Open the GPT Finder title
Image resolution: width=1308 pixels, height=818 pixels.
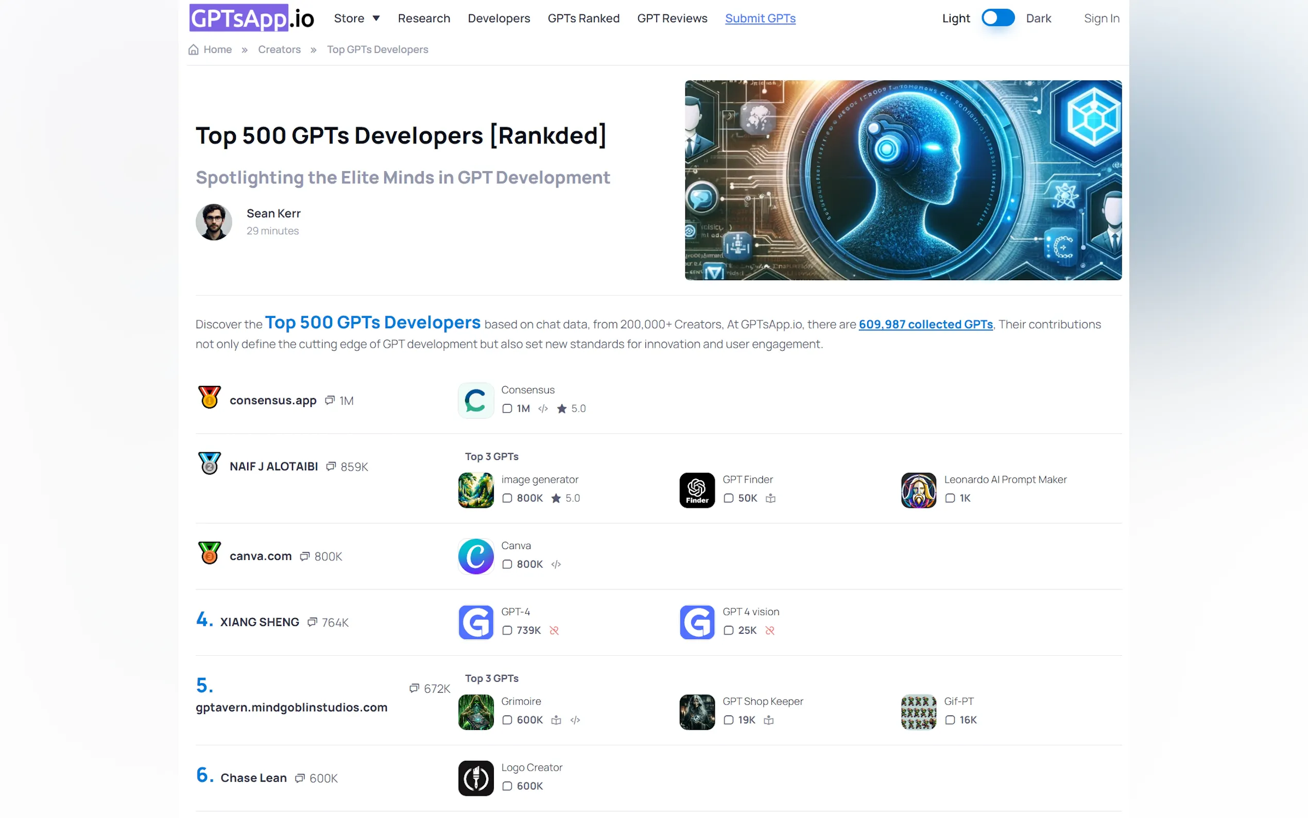748,480
